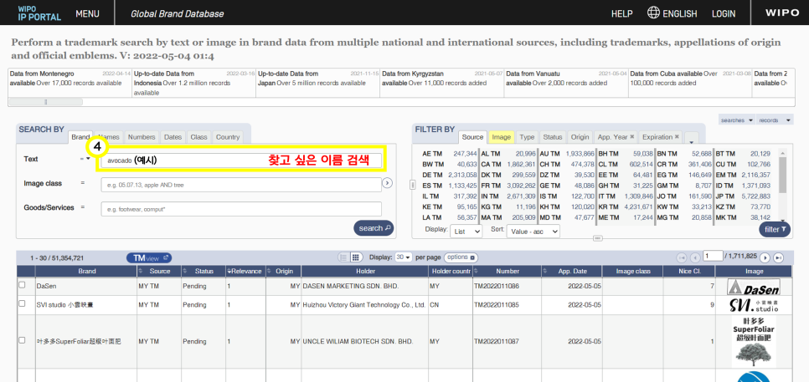Open the WIPO IP PORTAL logo link

(x=39, y=13)
